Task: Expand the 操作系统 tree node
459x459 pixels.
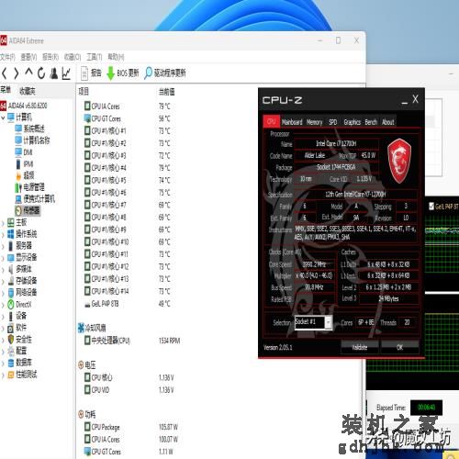Action: [x=3, y=234]
